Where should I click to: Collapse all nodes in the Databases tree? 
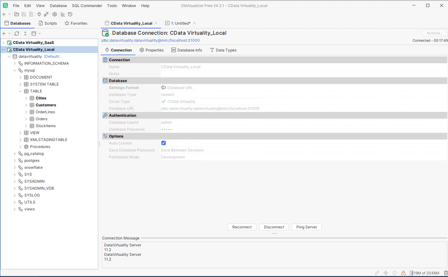click(25, 33)
